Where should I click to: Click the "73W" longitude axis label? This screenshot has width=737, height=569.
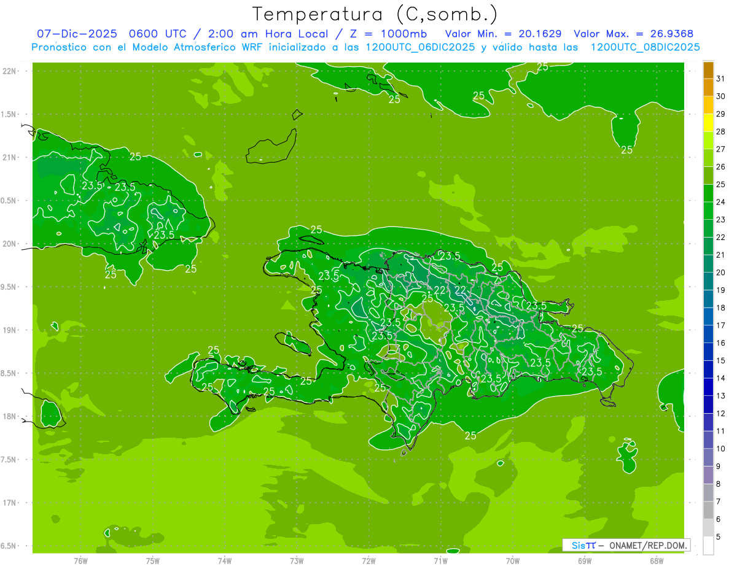tap(297, 561)
